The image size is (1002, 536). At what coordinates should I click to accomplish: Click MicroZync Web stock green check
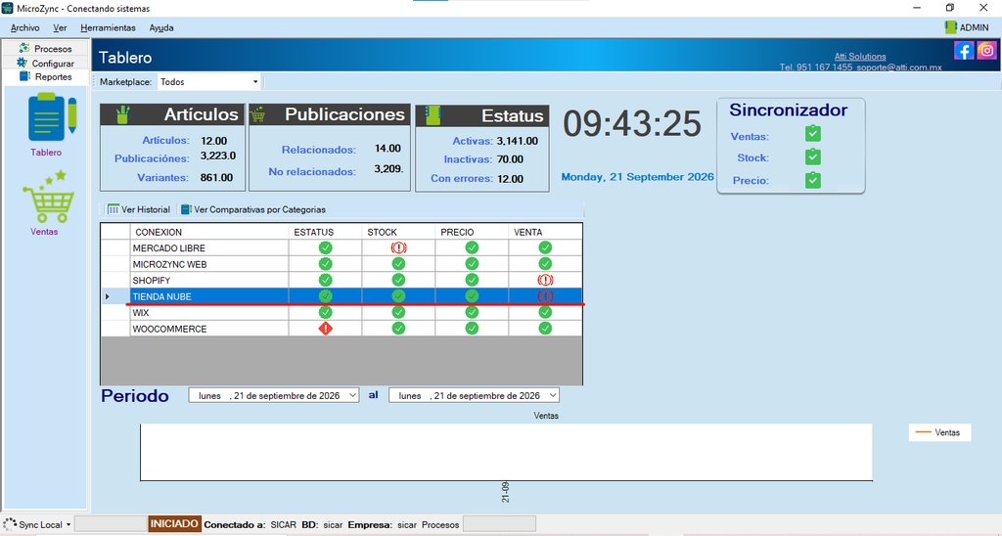coord(398,264)
